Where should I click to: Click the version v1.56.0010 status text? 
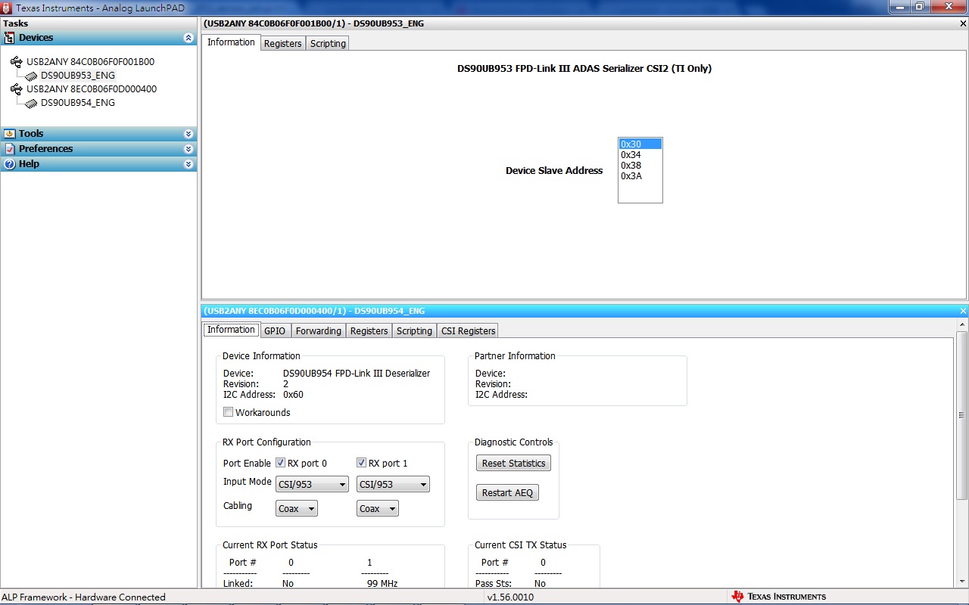click(x=510, y=597)
